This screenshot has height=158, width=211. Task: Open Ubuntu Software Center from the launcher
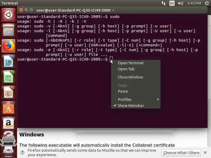tap(8, 108)
